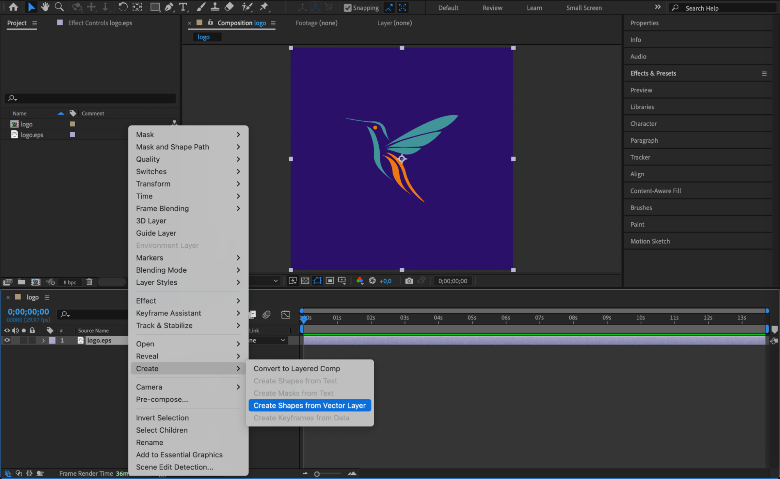The width and height of the screenshot is (780, 479).
Task: Click Convert to Layered Comp
Action: (297, 369)
